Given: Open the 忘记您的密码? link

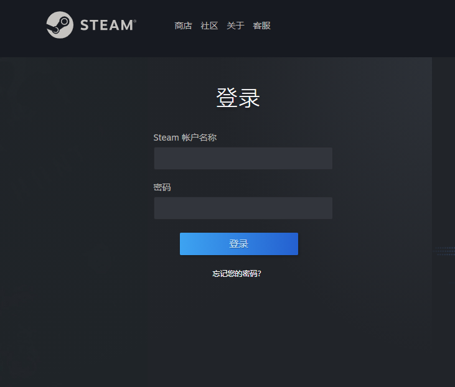Looking at the screenshot, I should point(237,274).
